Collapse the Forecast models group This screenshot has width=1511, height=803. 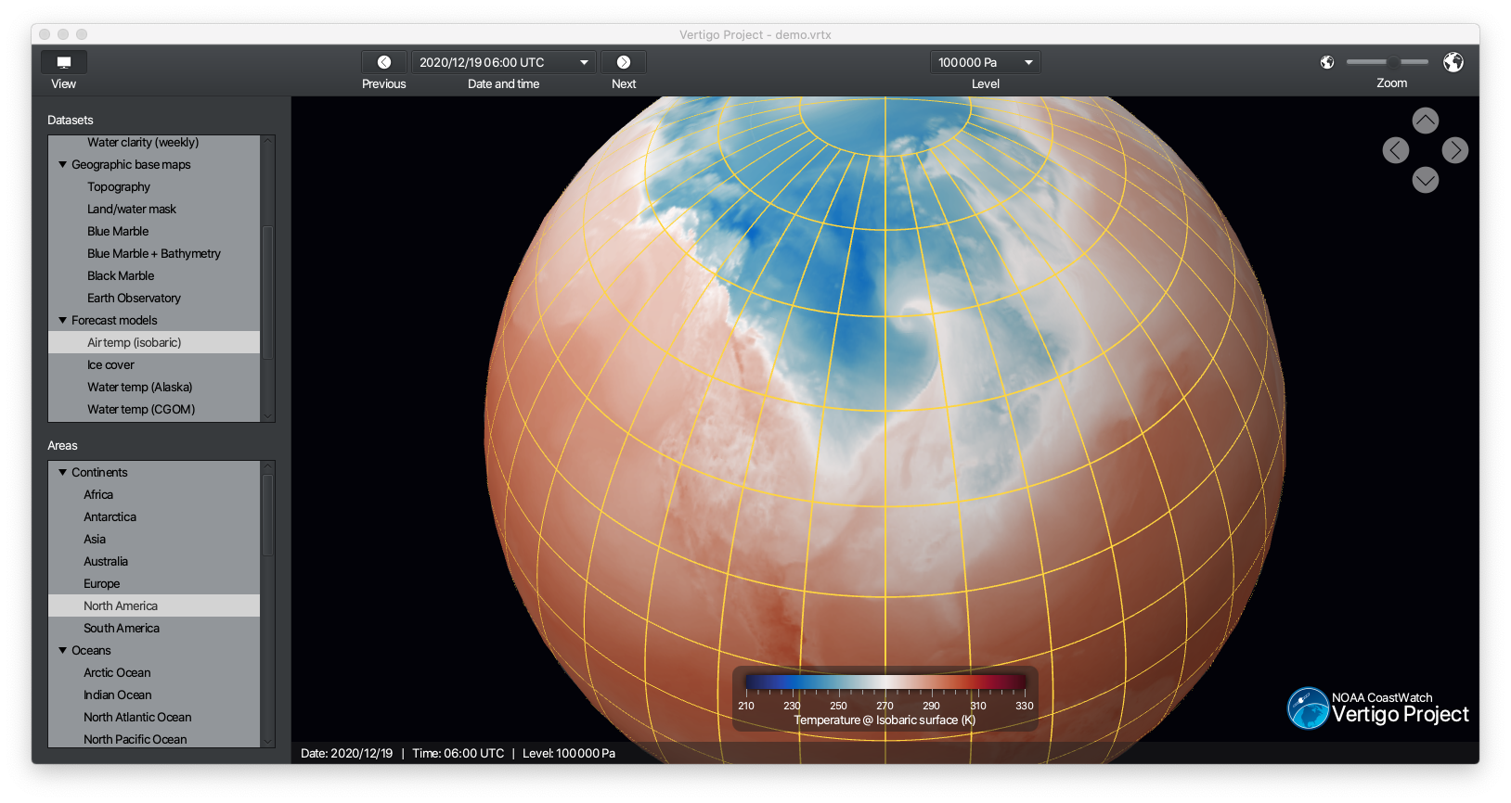[x=63, y=321]
